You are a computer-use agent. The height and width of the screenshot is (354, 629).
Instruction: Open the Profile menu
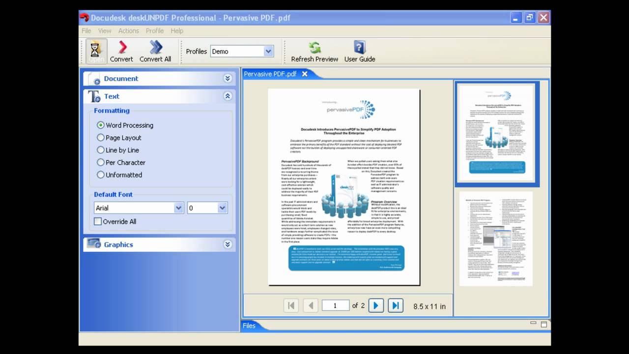point(155,30)
